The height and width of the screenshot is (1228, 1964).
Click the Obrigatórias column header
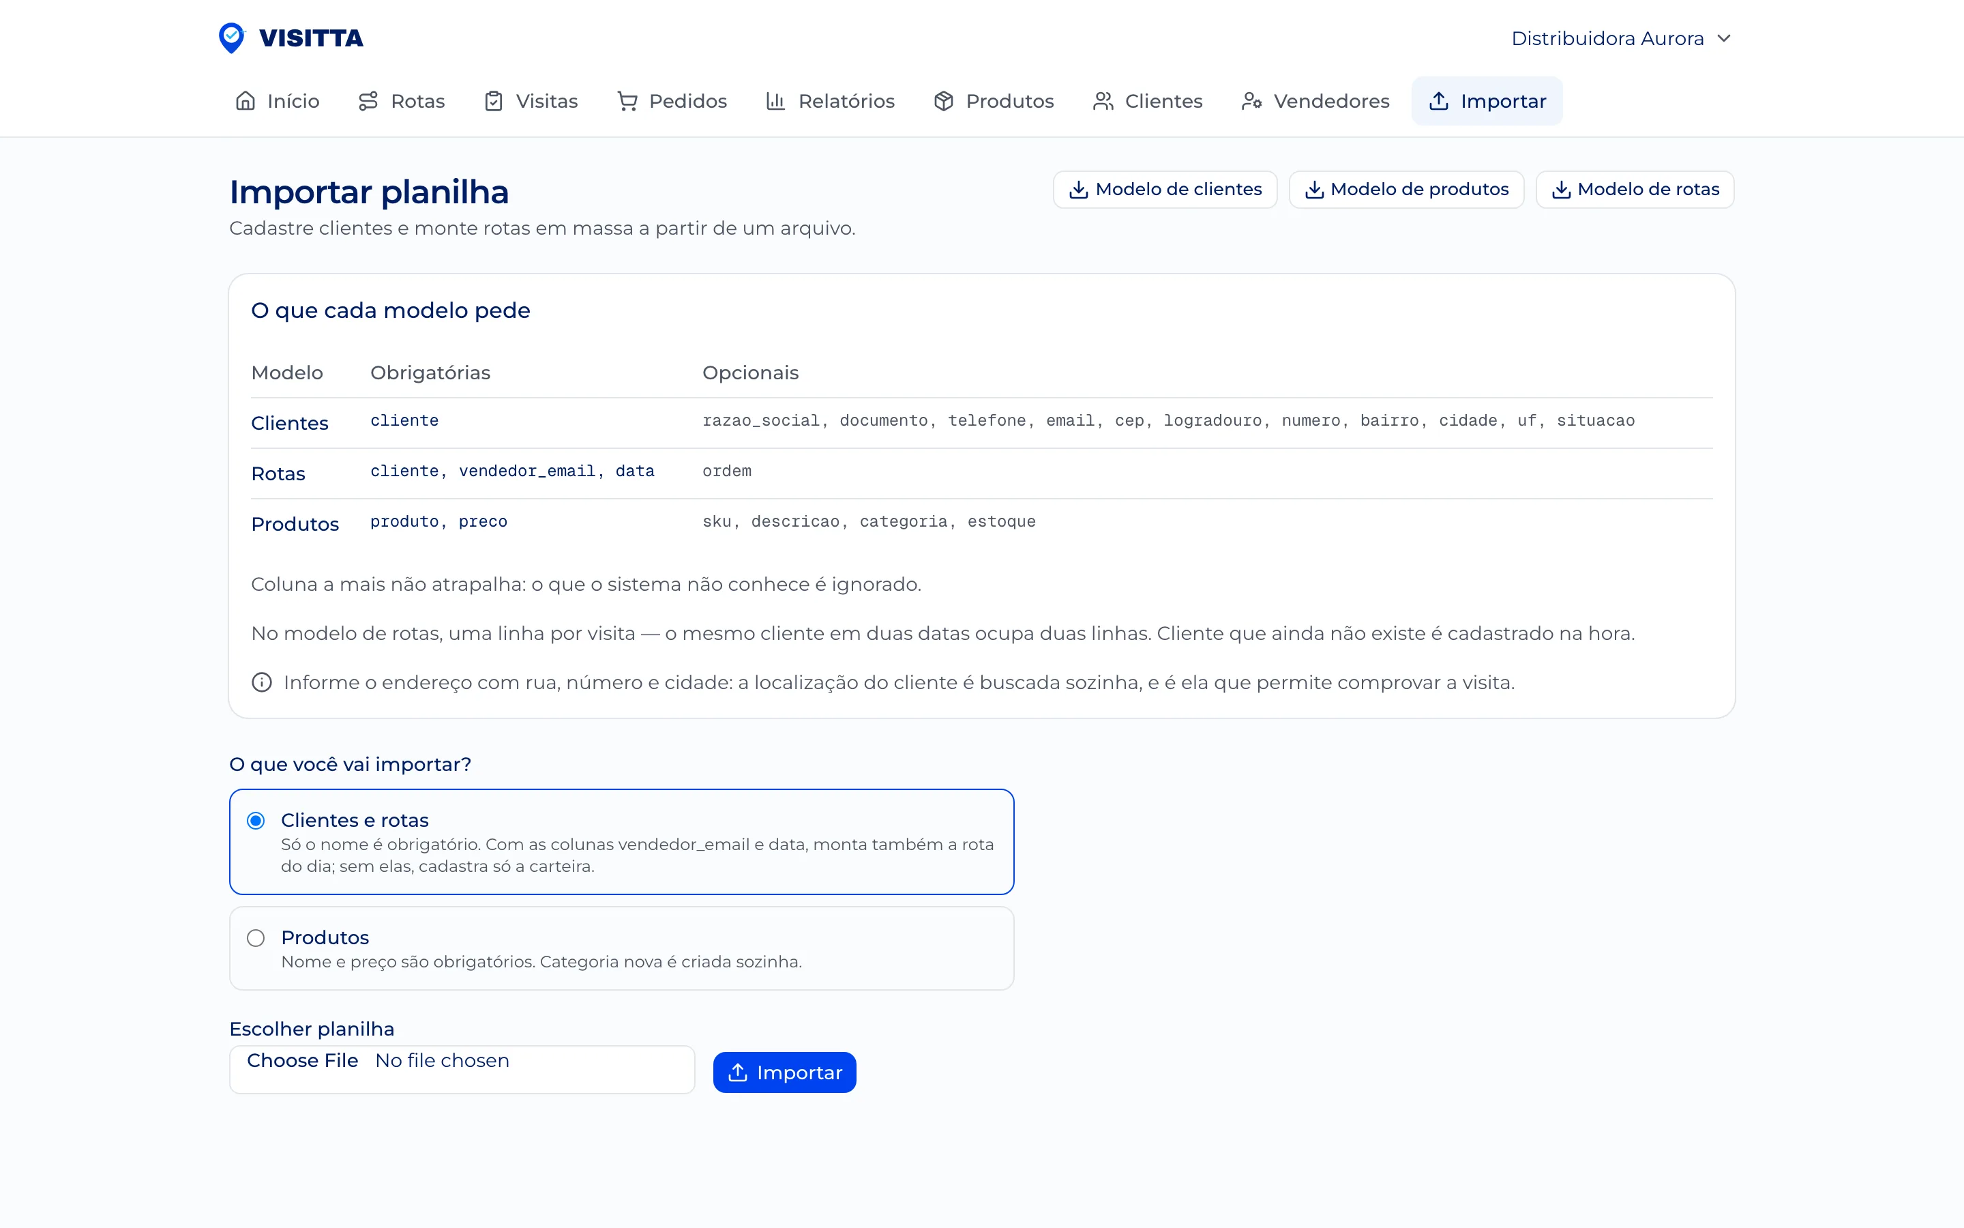click(430, 372)
